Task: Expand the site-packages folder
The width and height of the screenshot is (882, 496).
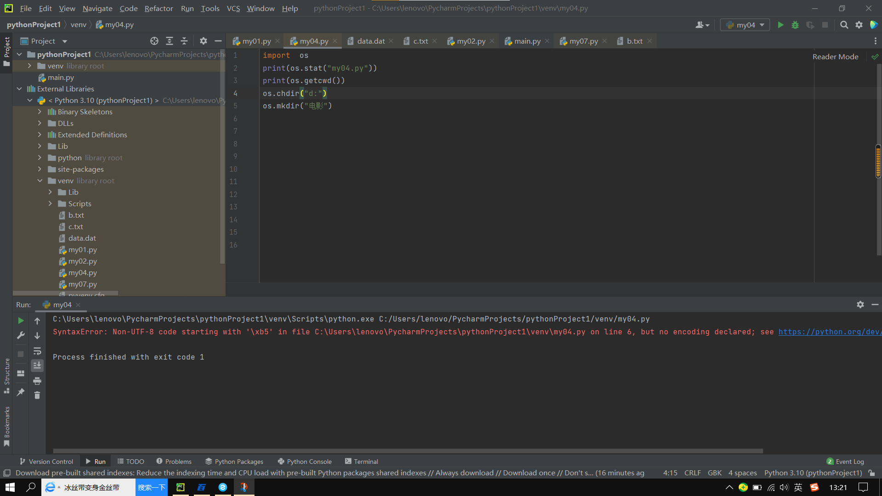Action: (x=40, y=169)
